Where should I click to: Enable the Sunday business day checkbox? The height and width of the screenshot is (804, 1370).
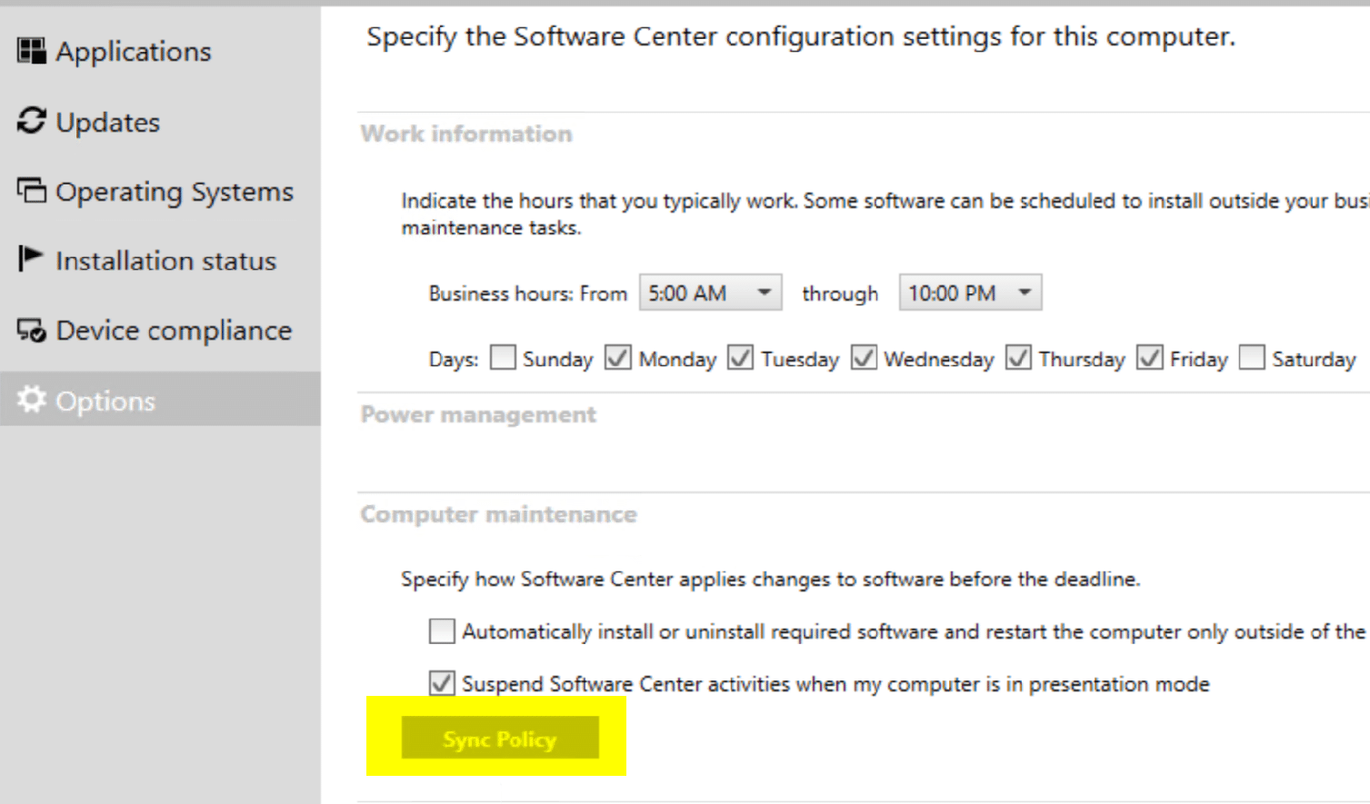501,358
